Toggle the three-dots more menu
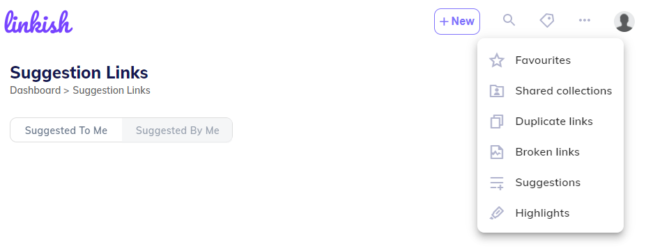Screen dimensions: 662x250 [585, 20]
